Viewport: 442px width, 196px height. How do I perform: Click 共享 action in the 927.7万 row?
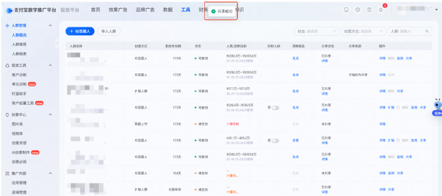pyautogui.click(x=400, y=91)
